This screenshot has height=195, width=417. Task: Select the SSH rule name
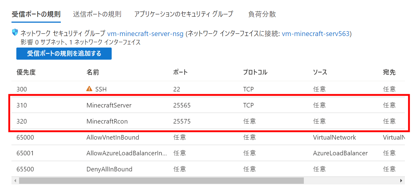pyautogui.click(x=101, y=89)
